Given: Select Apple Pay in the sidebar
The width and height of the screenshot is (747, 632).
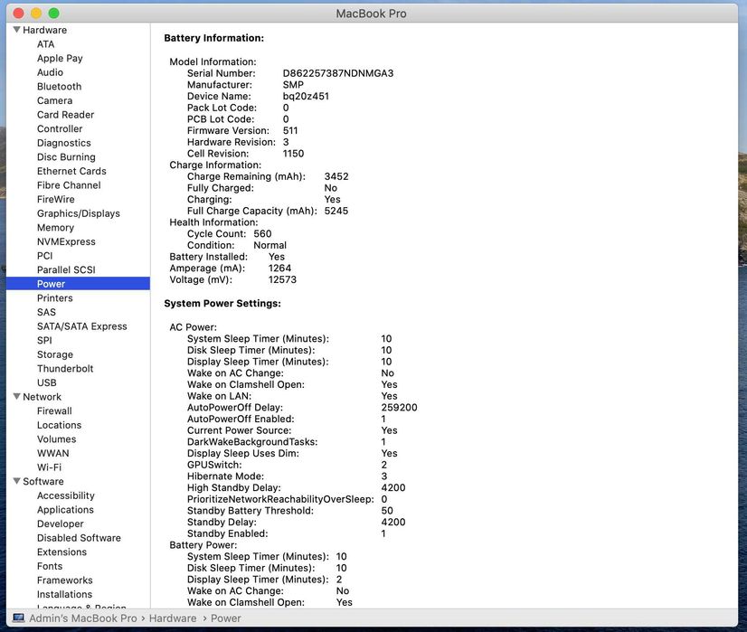Looking at the screenshot, I should click(x=60, y=58).
